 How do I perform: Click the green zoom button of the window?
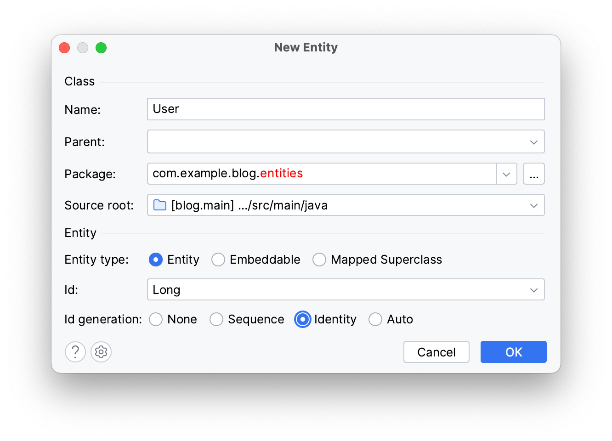[101, 47]
